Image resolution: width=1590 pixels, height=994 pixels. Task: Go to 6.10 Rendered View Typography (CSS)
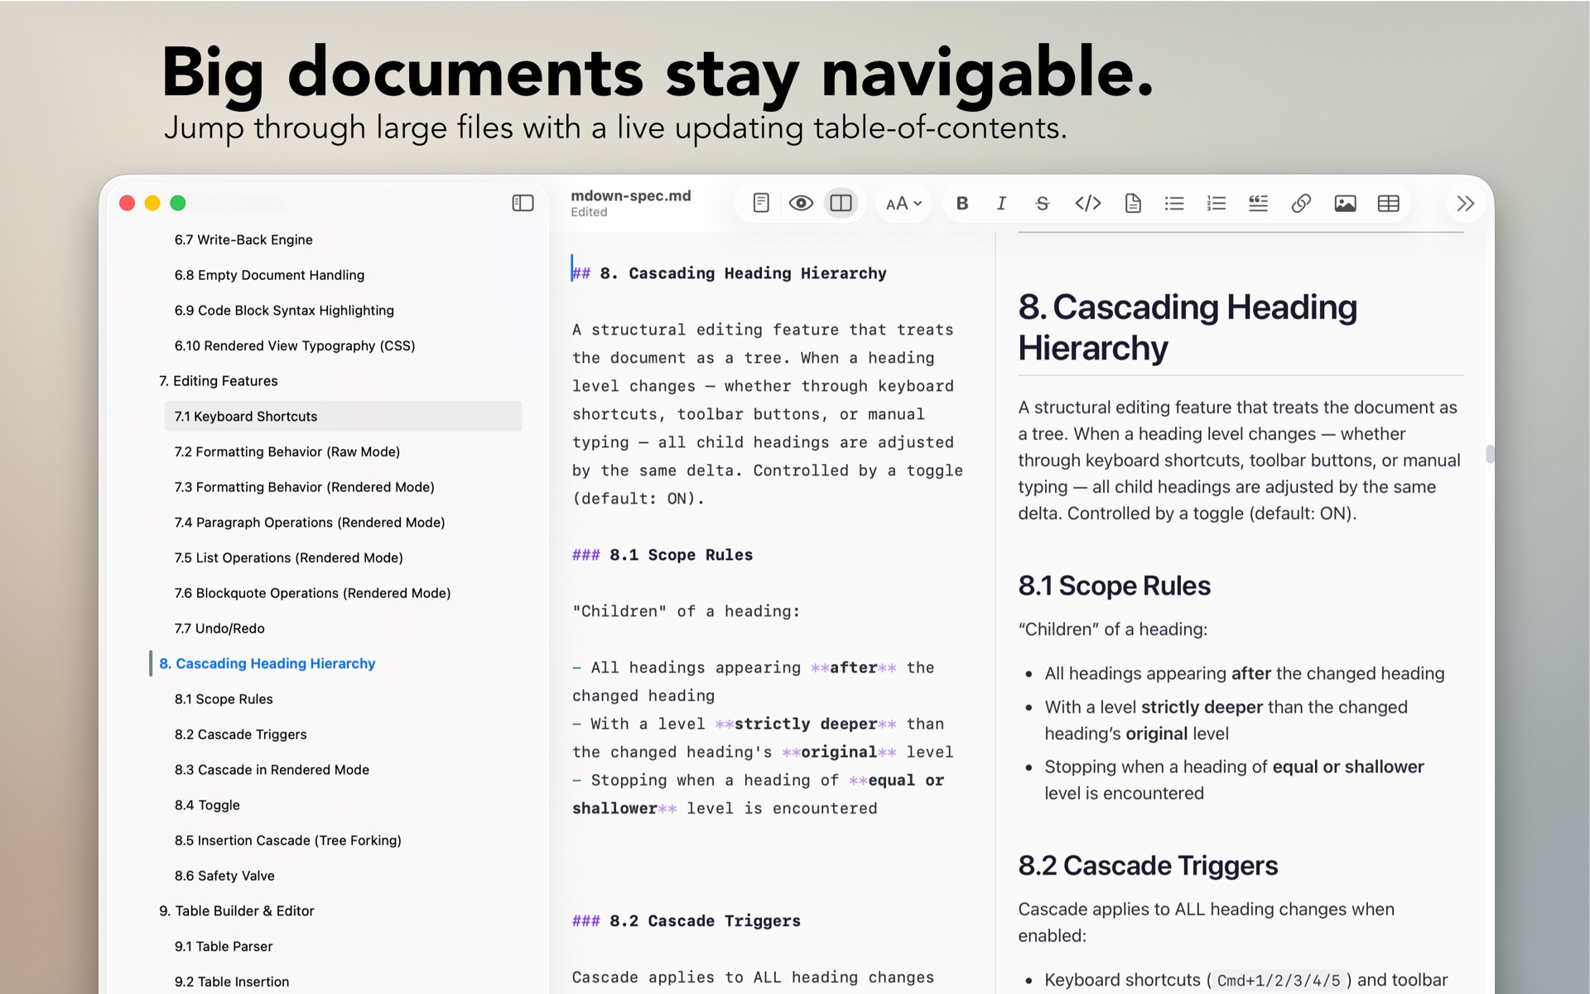click(295, 345)
